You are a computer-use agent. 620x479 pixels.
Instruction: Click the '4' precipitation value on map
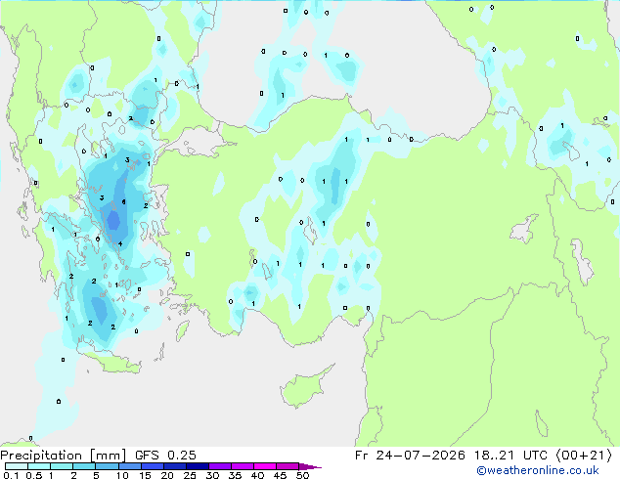coord(120,243)
